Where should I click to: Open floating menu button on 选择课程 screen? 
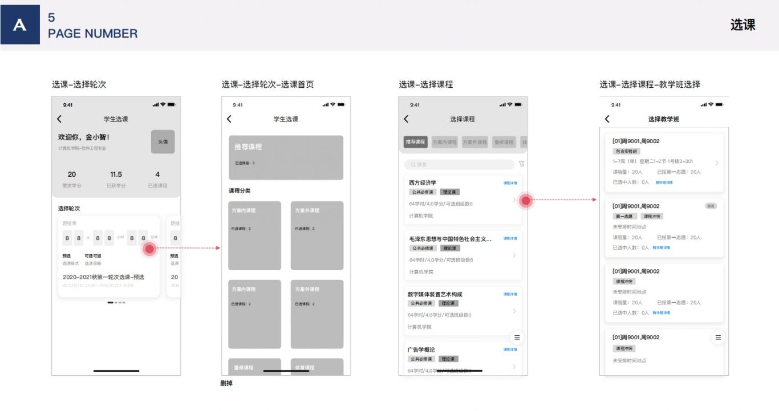click(x=517, y=337)
